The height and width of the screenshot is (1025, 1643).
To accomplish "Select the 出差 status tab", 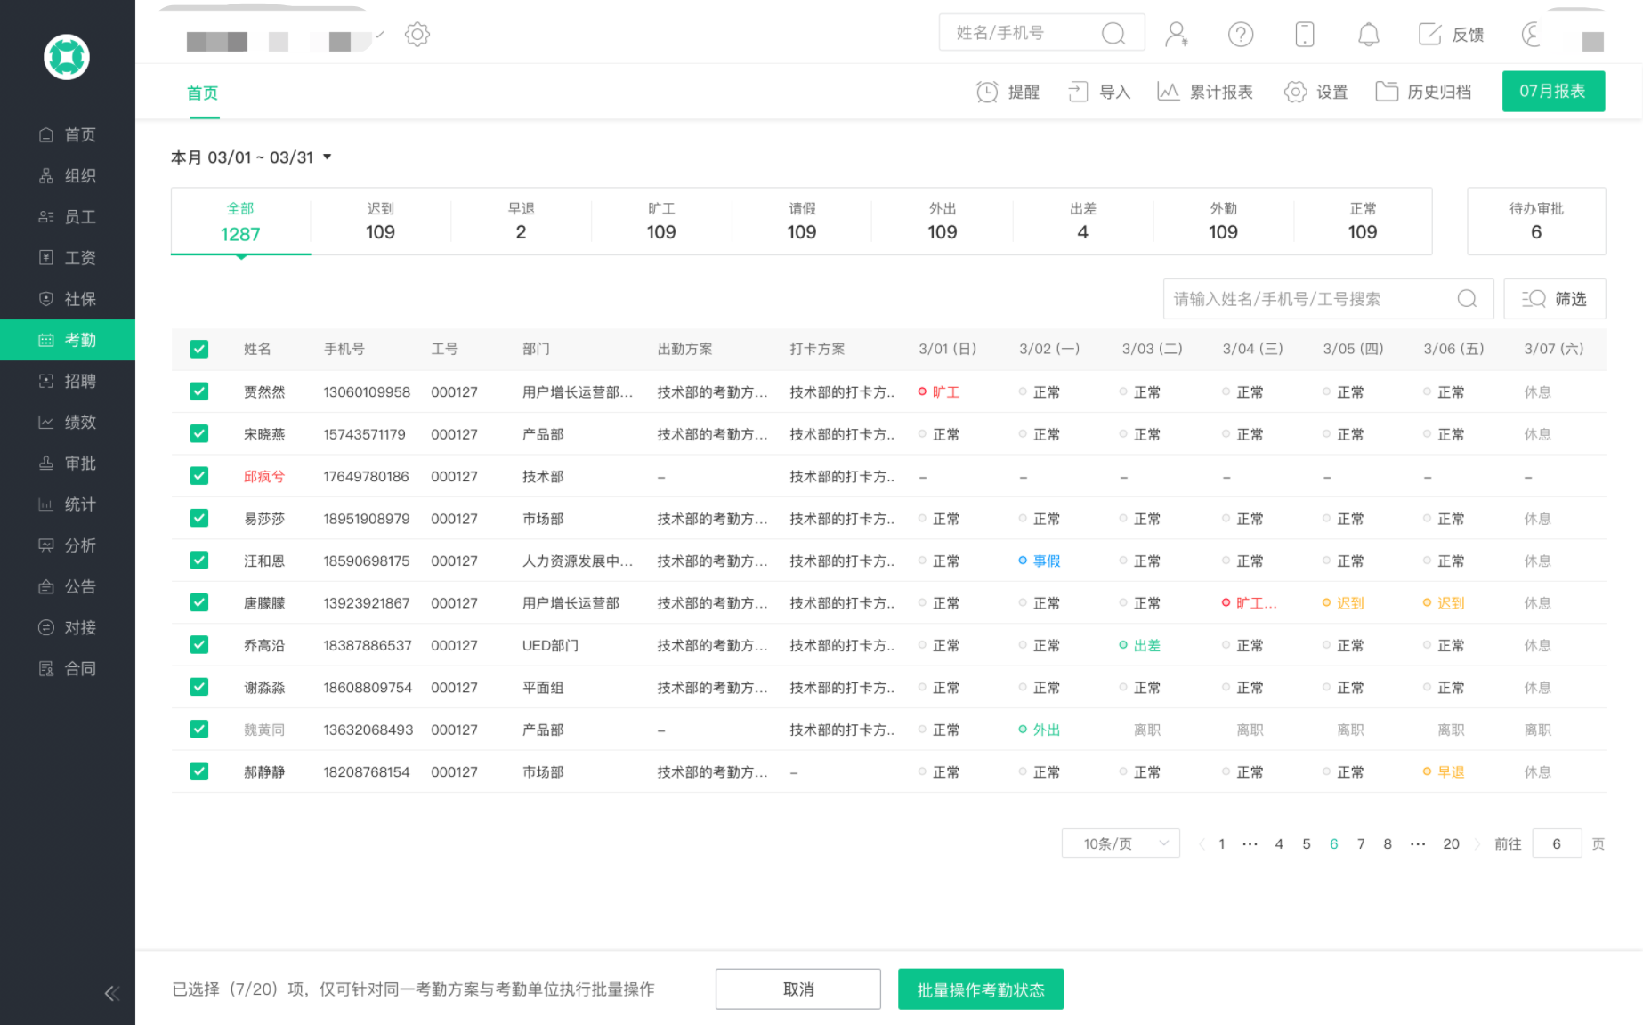I will click(x=1082, y=222).
